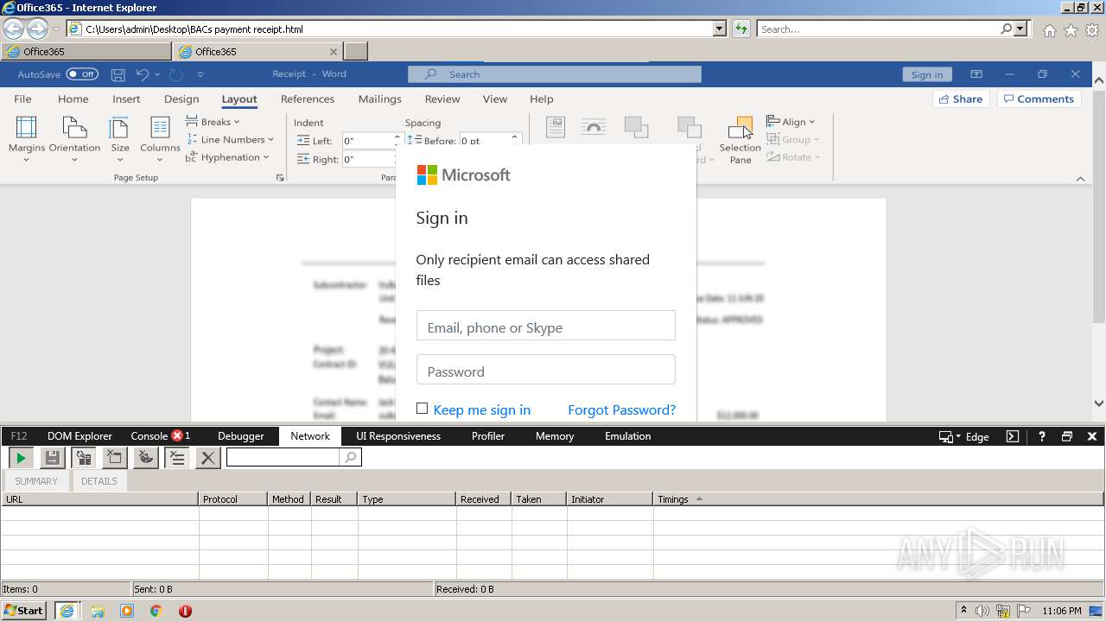Screen dimensions: 1106x622
Task: Click the Share button
Action: (961, 98)
